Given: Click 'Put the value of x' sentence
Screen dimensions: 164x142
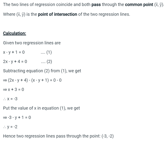Looking at the screenshot, I should pos(41,108).
